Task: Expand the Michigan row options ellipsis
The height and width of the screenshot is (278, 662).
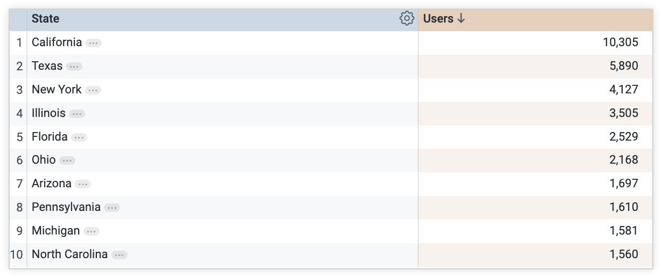Action: coord(91,231)
